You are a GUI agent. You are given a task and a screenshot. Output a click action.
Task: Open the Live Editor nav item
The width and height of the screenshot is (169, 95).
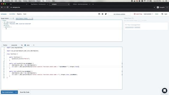12,14
